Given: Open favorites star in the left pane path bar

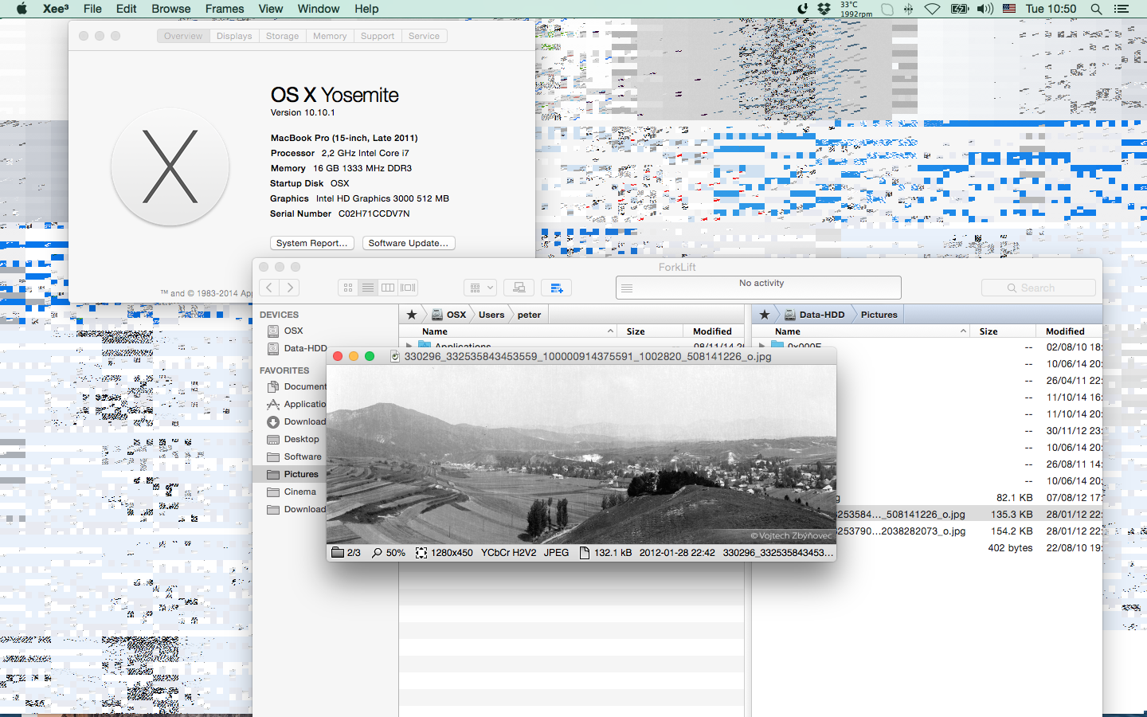Looking at the screenshot, I should click(411, 315).
